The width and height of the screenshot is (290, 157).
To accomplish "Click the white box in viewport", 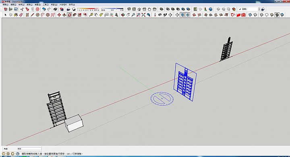I will click(74, 123).
